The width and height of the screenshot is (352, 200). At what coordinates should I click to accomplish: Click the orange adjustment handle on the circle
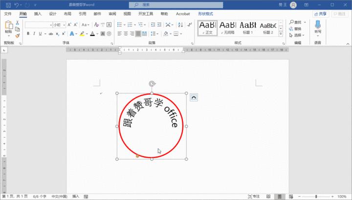[x=137, y=156]
